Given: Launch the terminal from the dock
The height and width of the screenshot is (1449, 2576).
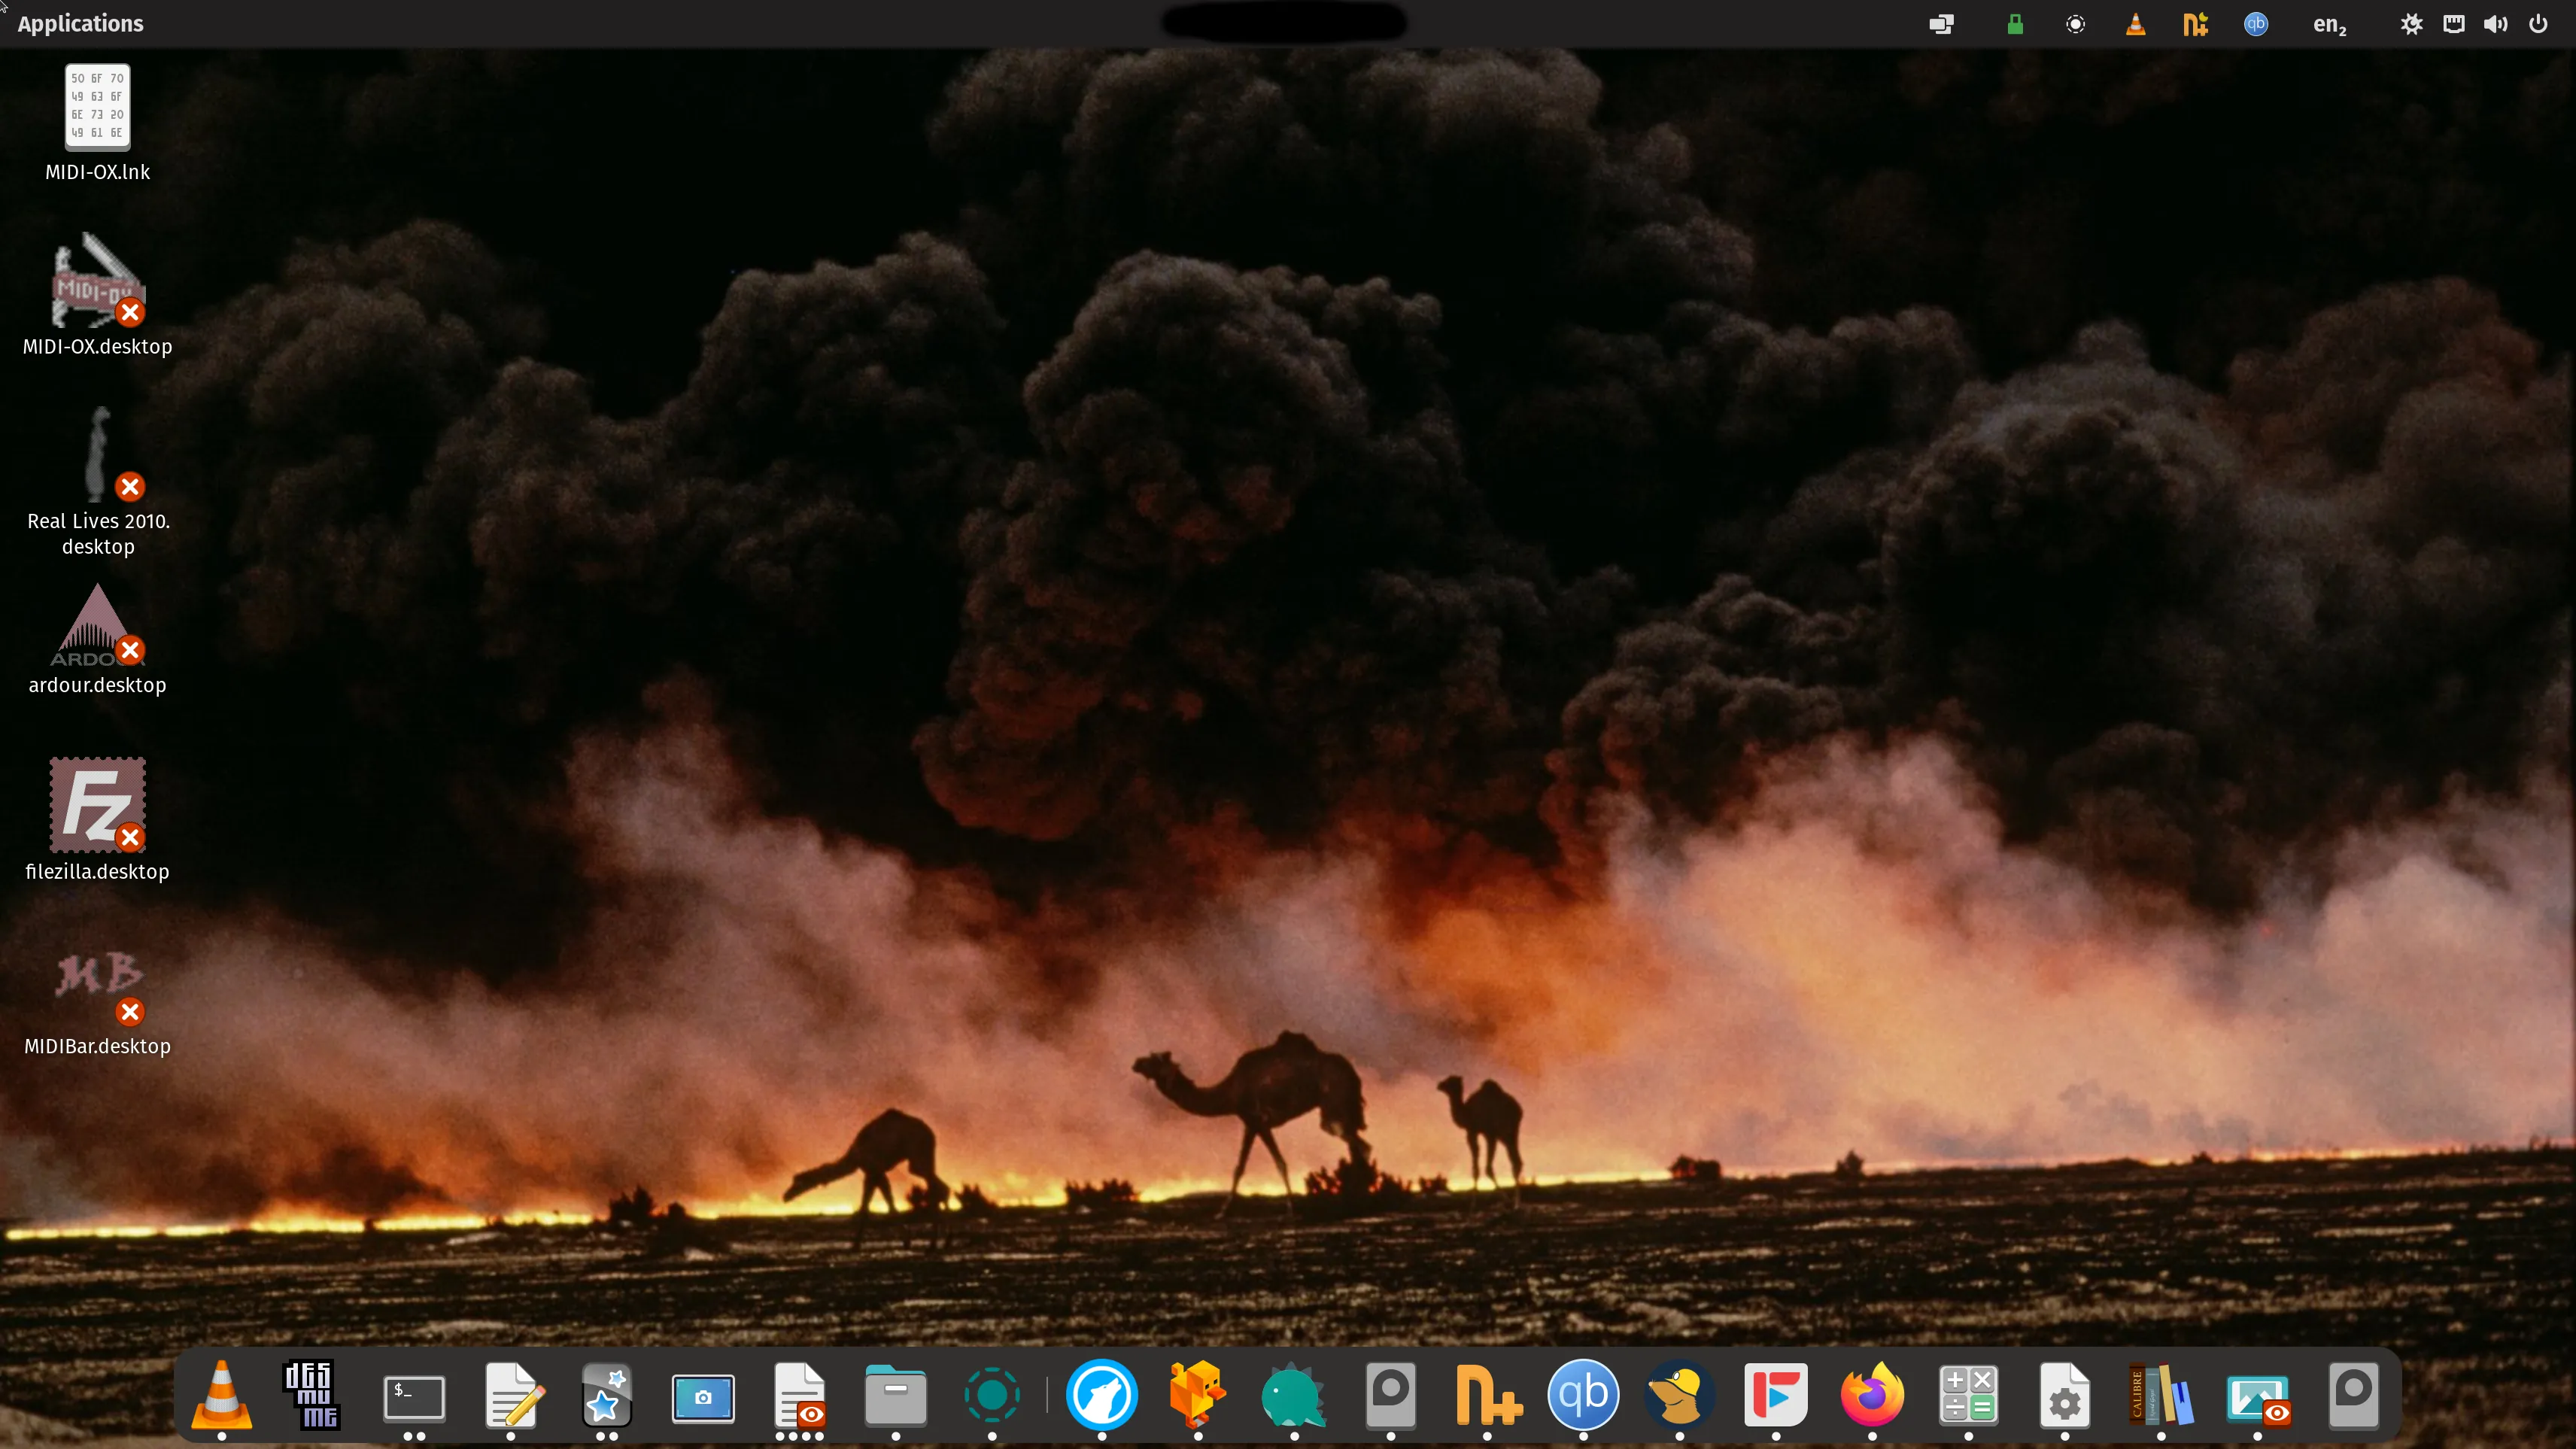Looking at the screenshot, I should pyautogui.click(x=414, y=1396).
